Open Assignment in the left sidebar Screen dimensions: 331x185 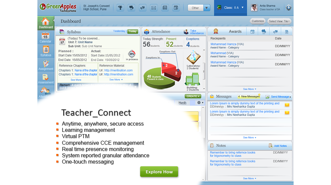(x=46, y=65)
